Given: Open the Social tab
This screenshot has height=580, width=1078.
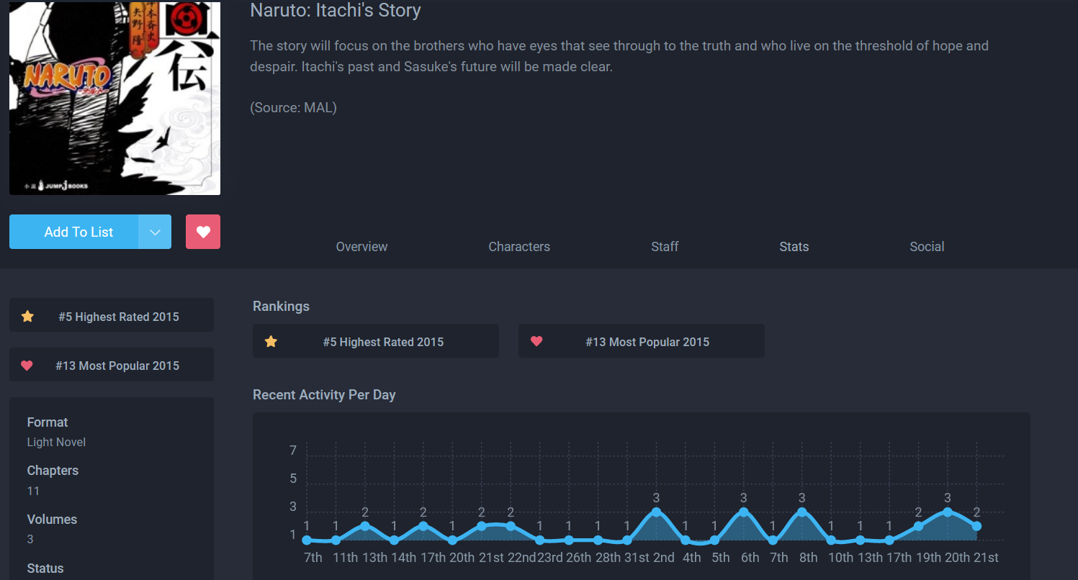Looking at the screenshot, I should tap(927, 247).
